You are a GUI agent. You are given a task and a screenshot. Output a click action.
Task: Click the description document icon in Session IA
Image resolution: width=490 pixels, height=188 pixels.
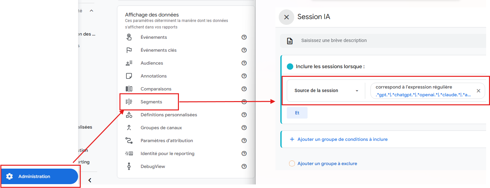tap(289, 40)
